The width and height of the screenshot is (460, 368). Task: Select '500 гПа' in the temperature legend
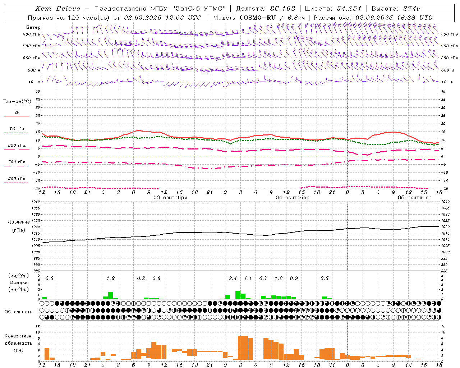(x=17, y=179)
